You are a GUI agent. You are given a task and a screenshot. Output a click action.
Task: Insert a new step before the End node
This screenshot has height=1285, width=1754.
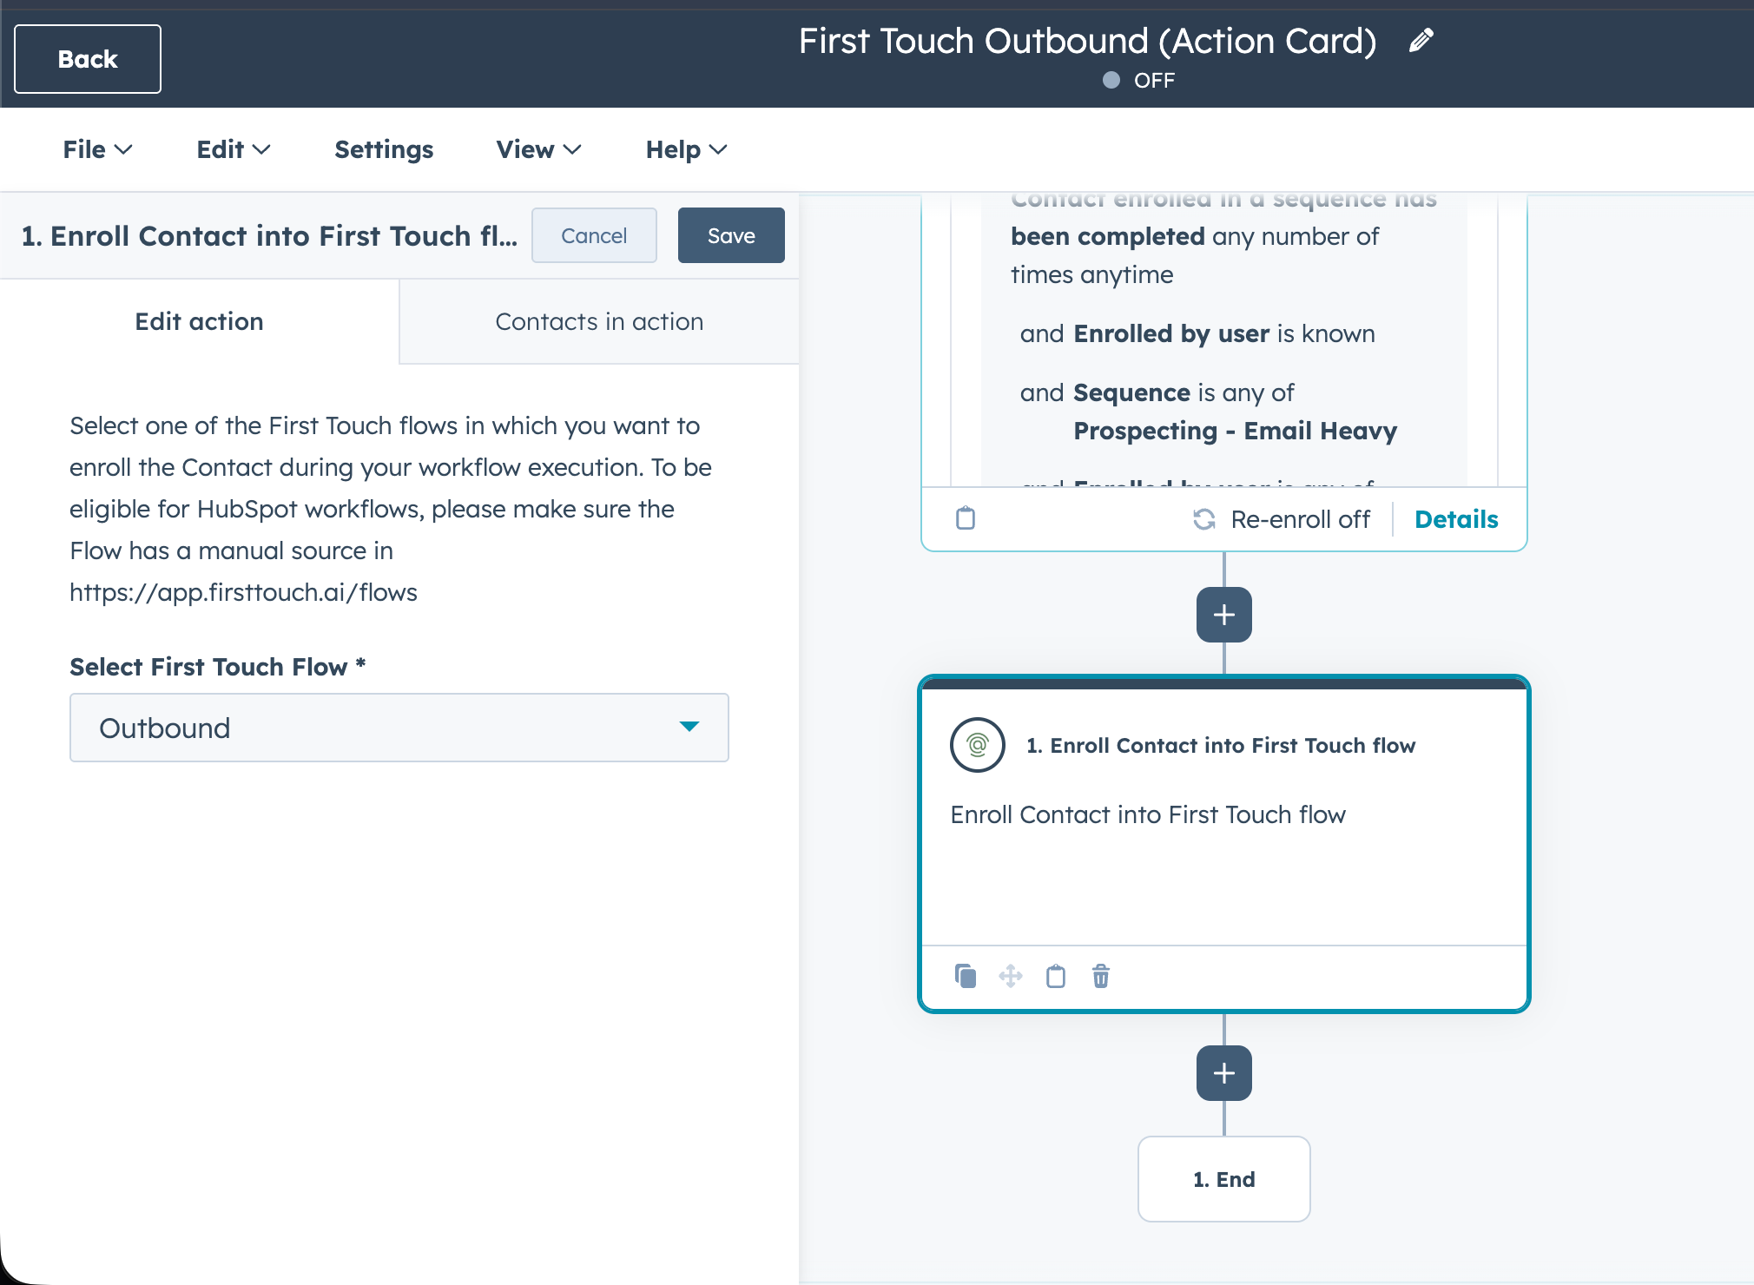pyautogui.click(x=1223, y=1073)
